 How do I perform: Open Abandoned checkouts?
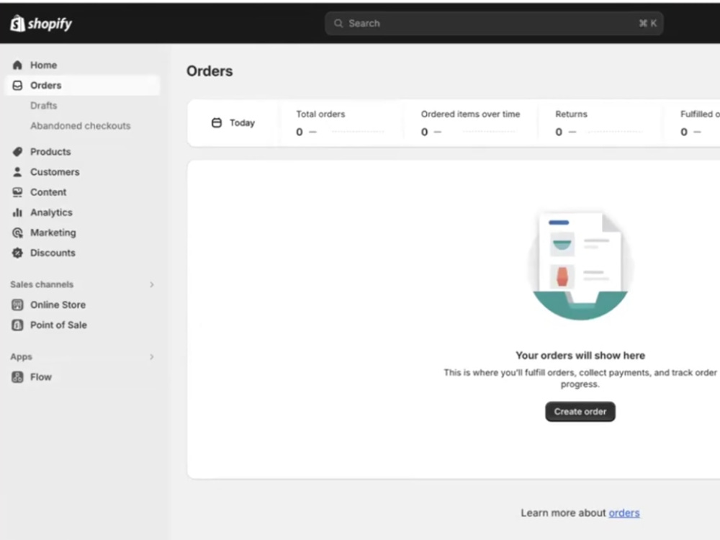click(x=81, y=126)
